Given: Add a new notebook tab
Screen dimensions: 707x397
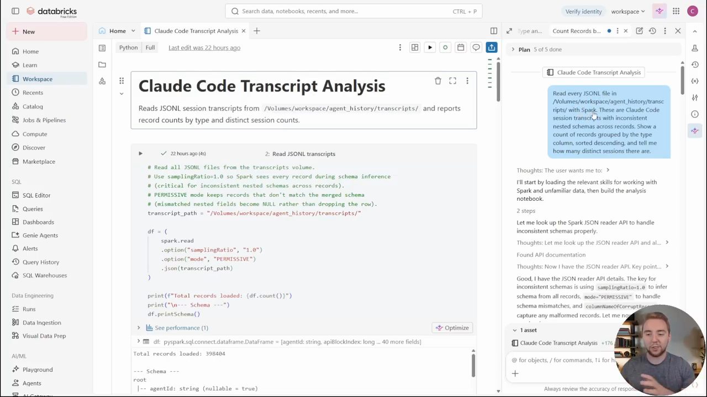Looking at the screenshot, I should coord(256,31).
